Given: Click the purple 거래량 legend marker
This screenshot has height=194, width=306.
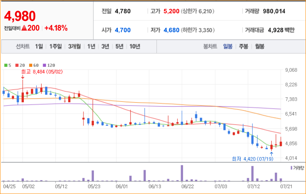Looking at the screenshot, I should tap(291, 168).
